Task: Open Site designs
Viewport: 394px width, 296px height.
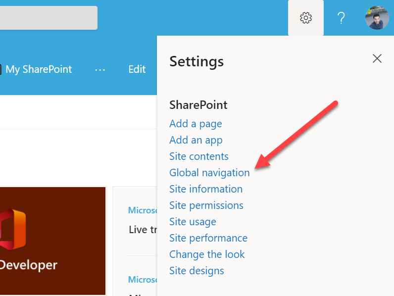Action: pyautogui.click(x=197, y=271)
